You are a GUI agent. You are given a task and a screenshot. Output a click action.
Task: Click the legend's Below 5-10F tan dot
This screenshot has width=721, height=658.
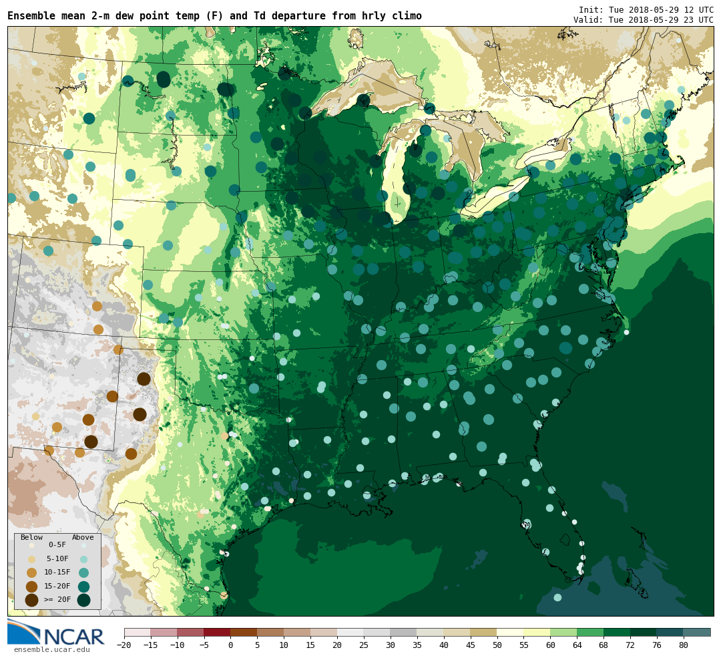point(32,559)
